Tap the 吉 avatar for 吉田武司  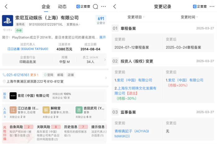point(79,110)
